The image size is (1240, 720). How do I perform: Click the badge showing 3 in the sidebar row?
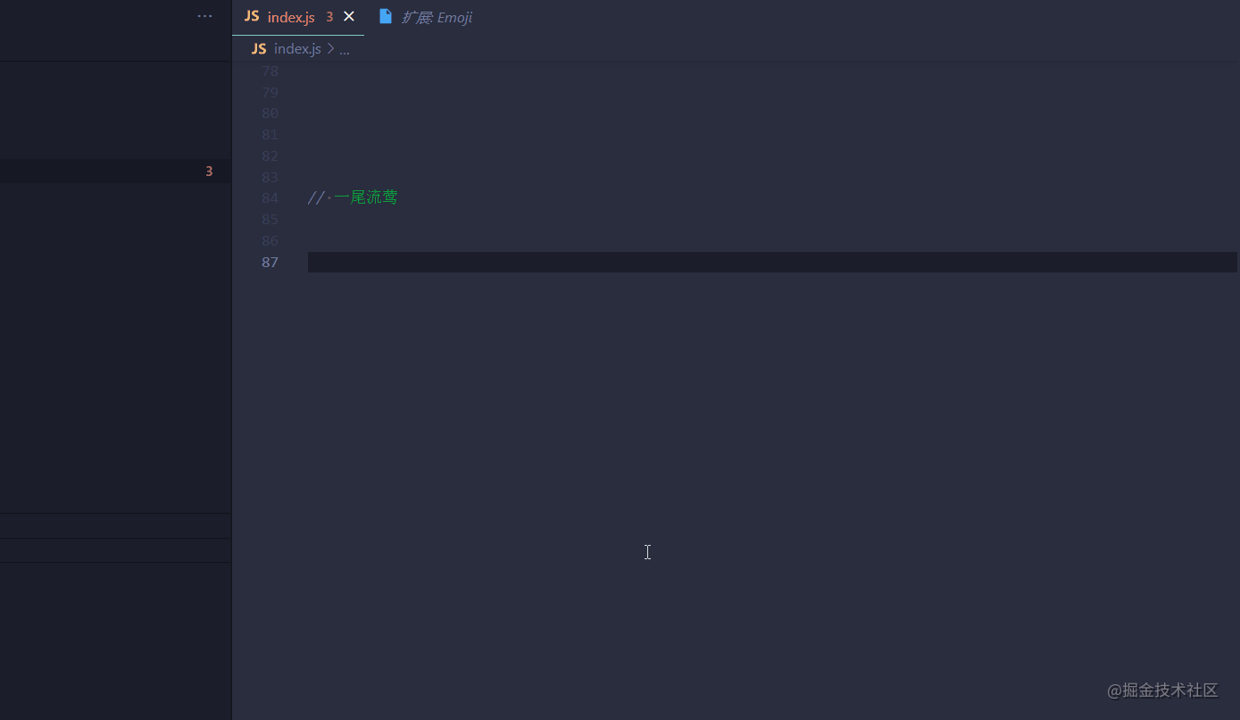208,171
